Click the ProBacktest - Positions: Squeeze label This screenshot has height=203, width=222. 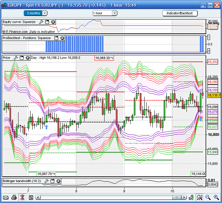pos(27,38)
